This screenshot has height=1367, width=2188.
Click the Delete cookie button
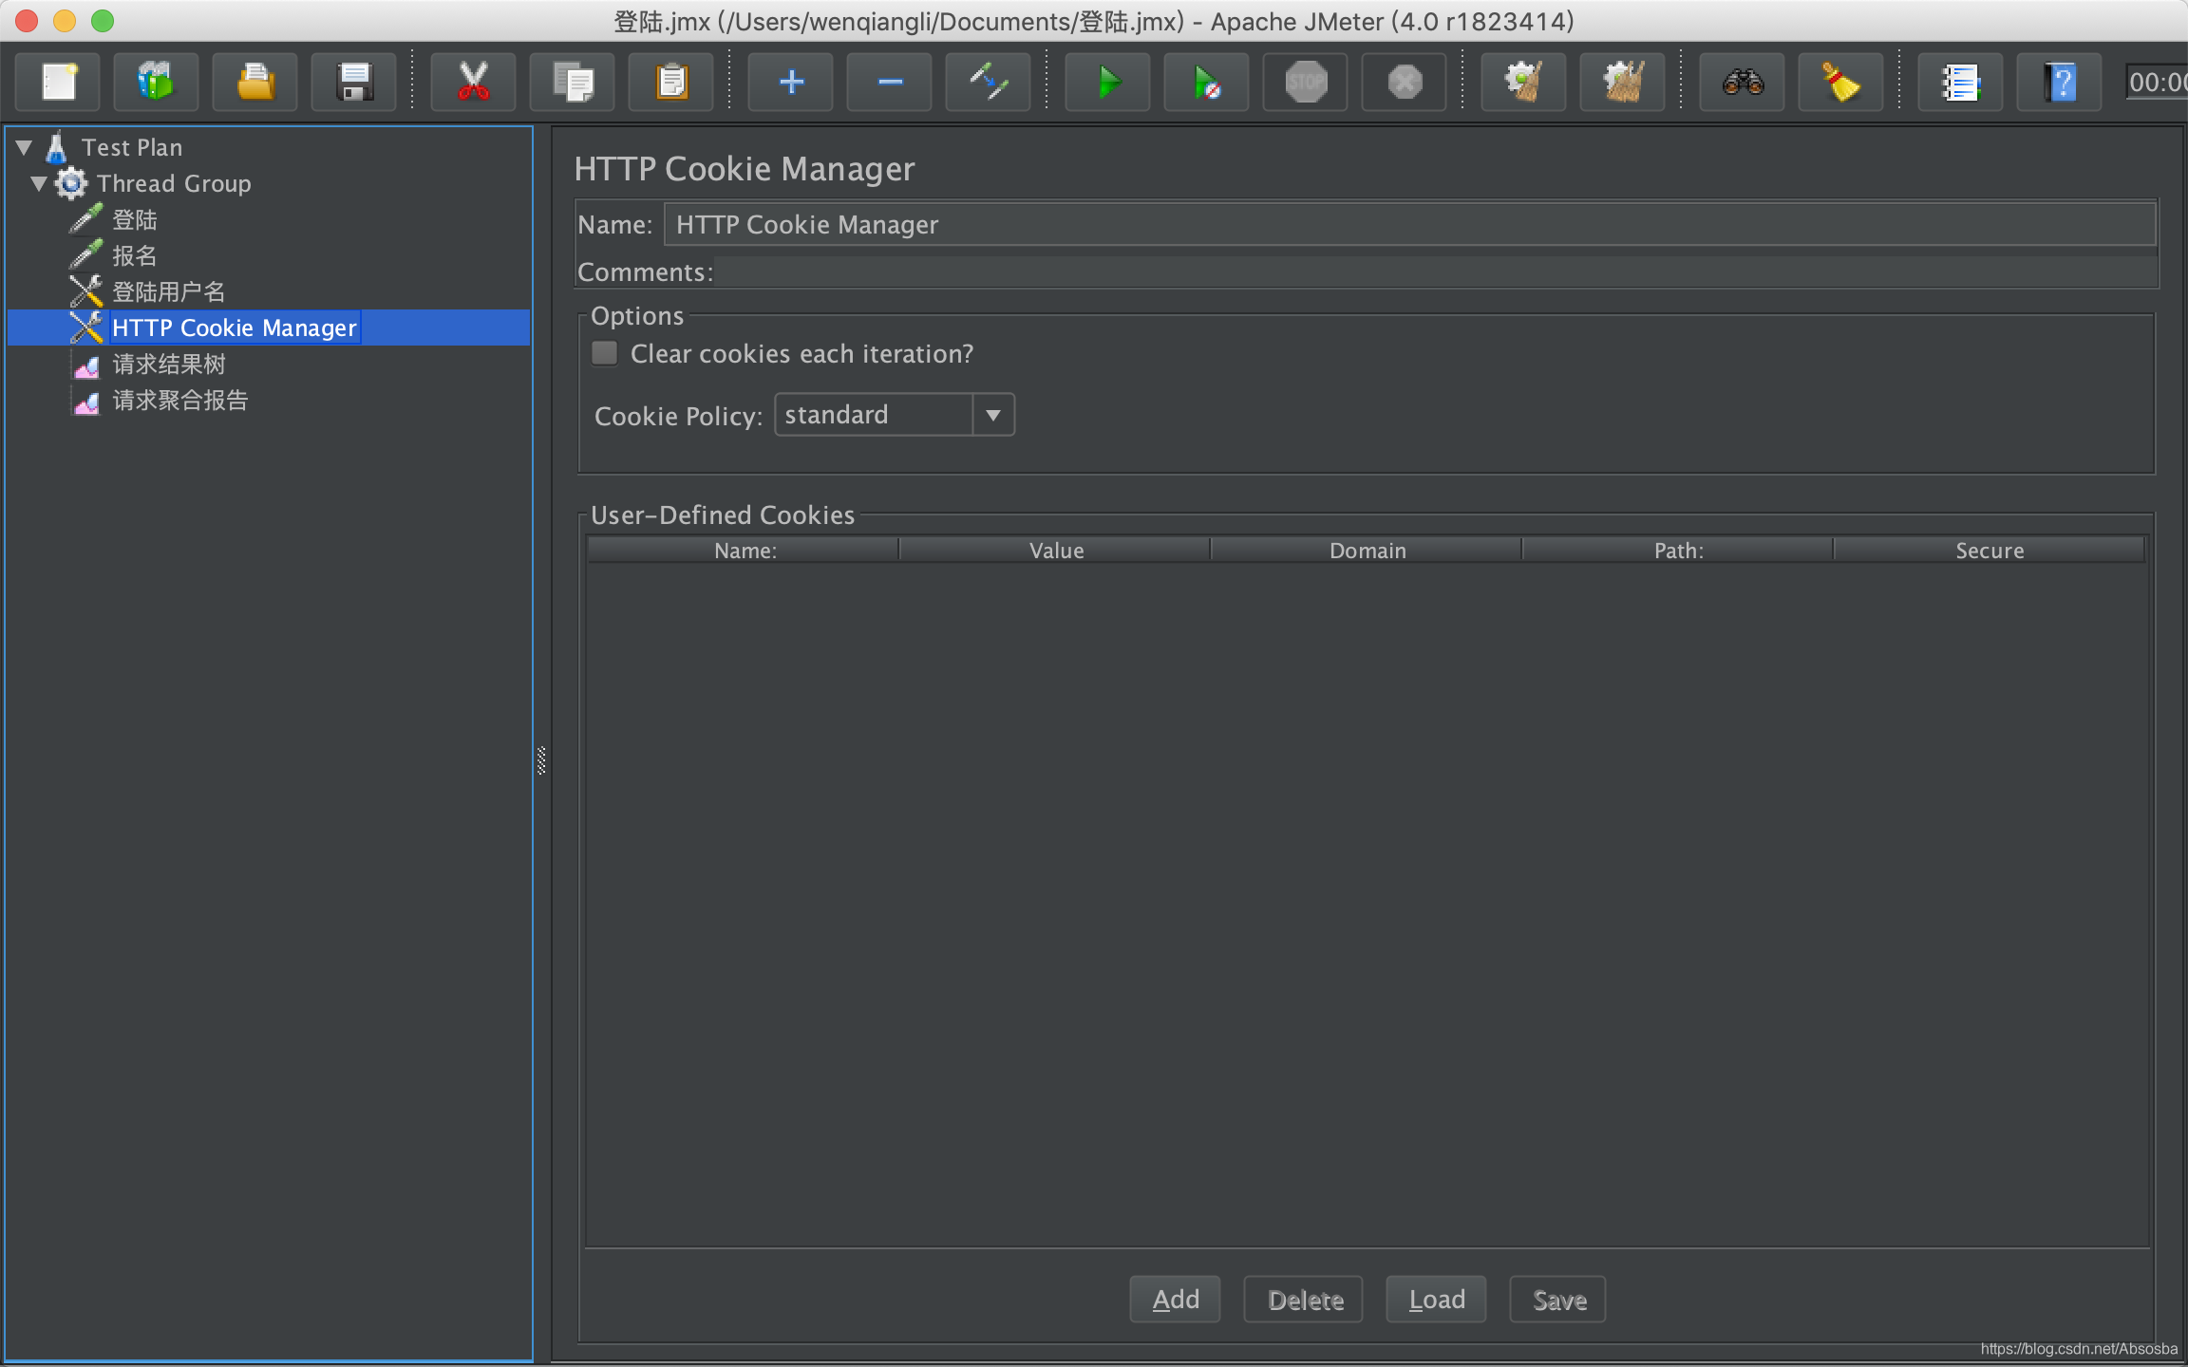pyautogui.click(x=1304, y=1300)
